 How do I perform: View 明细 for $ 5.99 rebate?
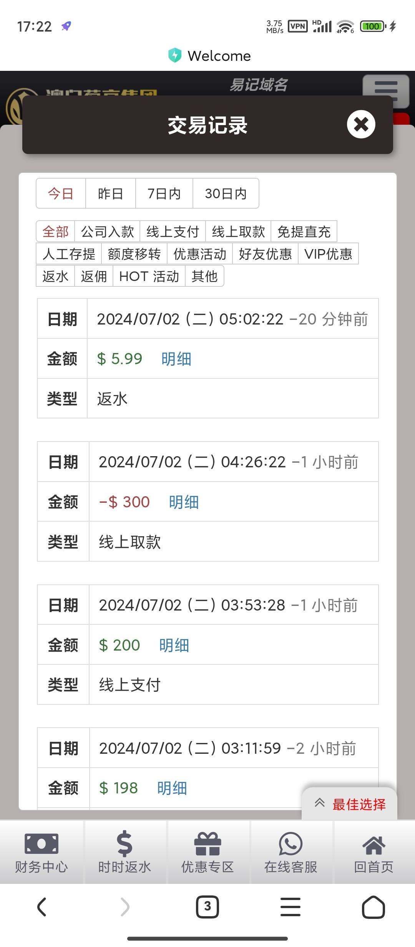[176, 359]
